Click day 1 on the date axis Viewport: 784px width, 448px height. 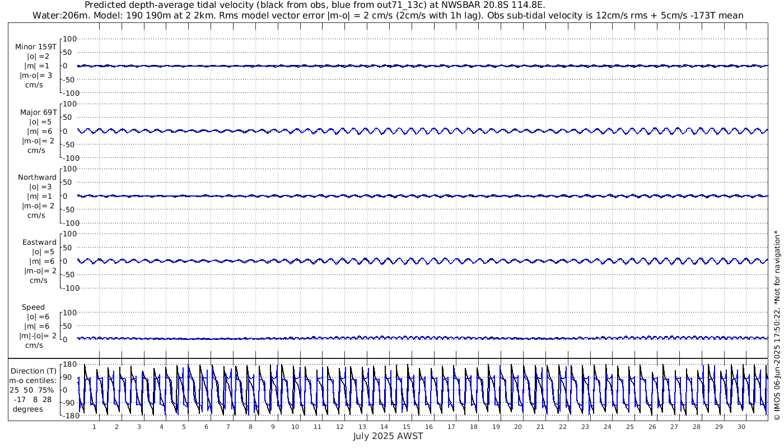[x=94, y=427]
